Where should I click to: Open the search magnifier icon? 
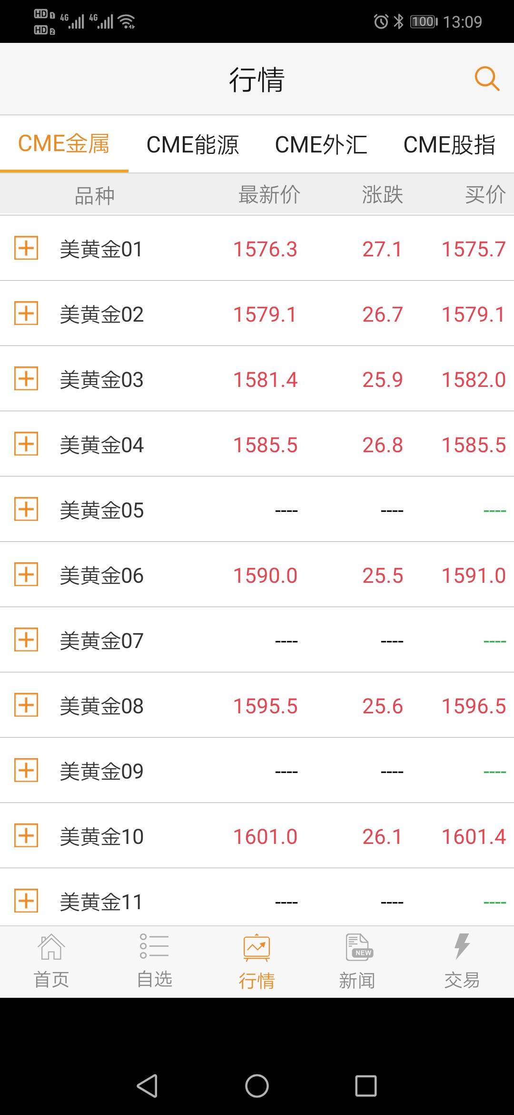click(x=487, y=79)
